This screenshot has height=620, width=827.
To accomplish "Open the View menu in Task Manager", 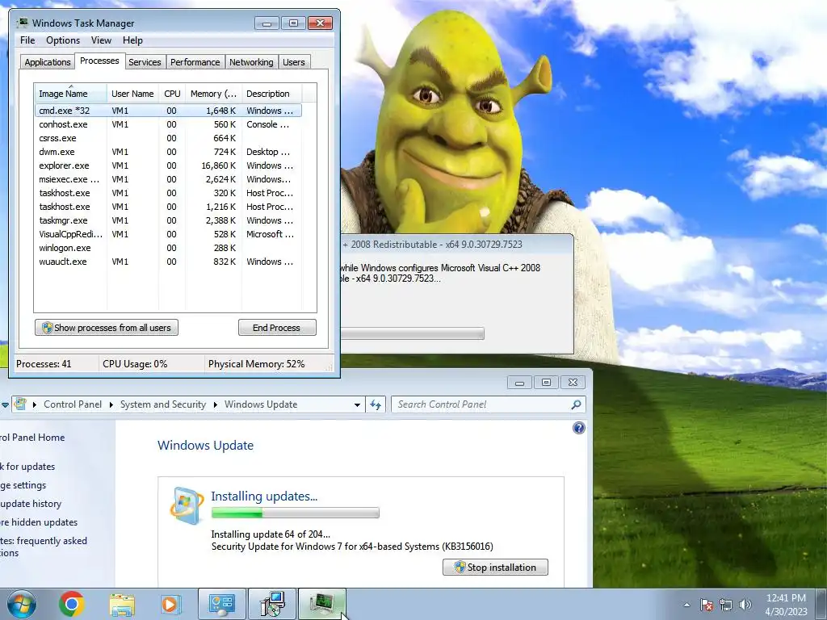I will tap(101, 40).
